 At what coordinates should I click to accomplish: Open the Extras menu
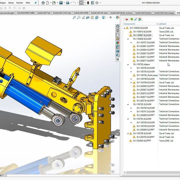point(11,3)
